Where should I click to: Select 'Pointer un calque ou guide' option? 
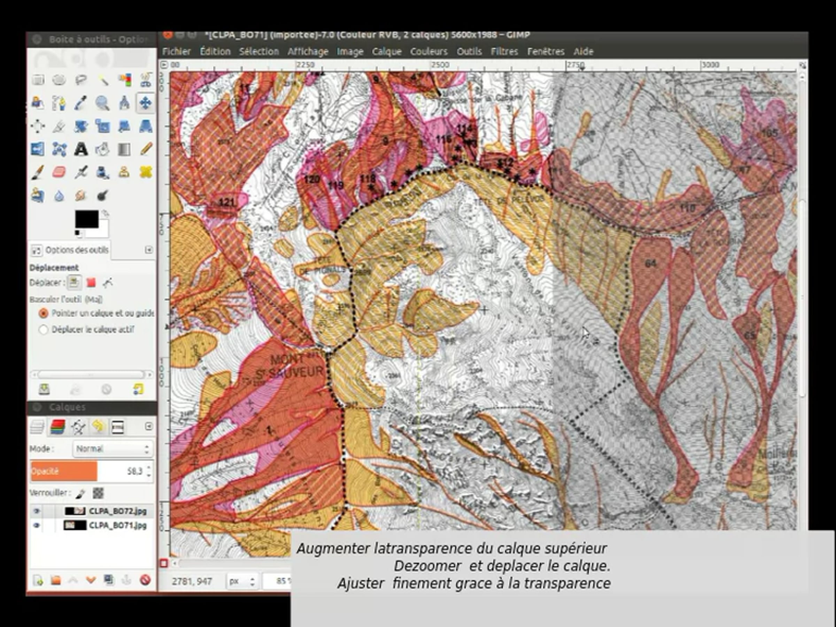pos(44,313)
